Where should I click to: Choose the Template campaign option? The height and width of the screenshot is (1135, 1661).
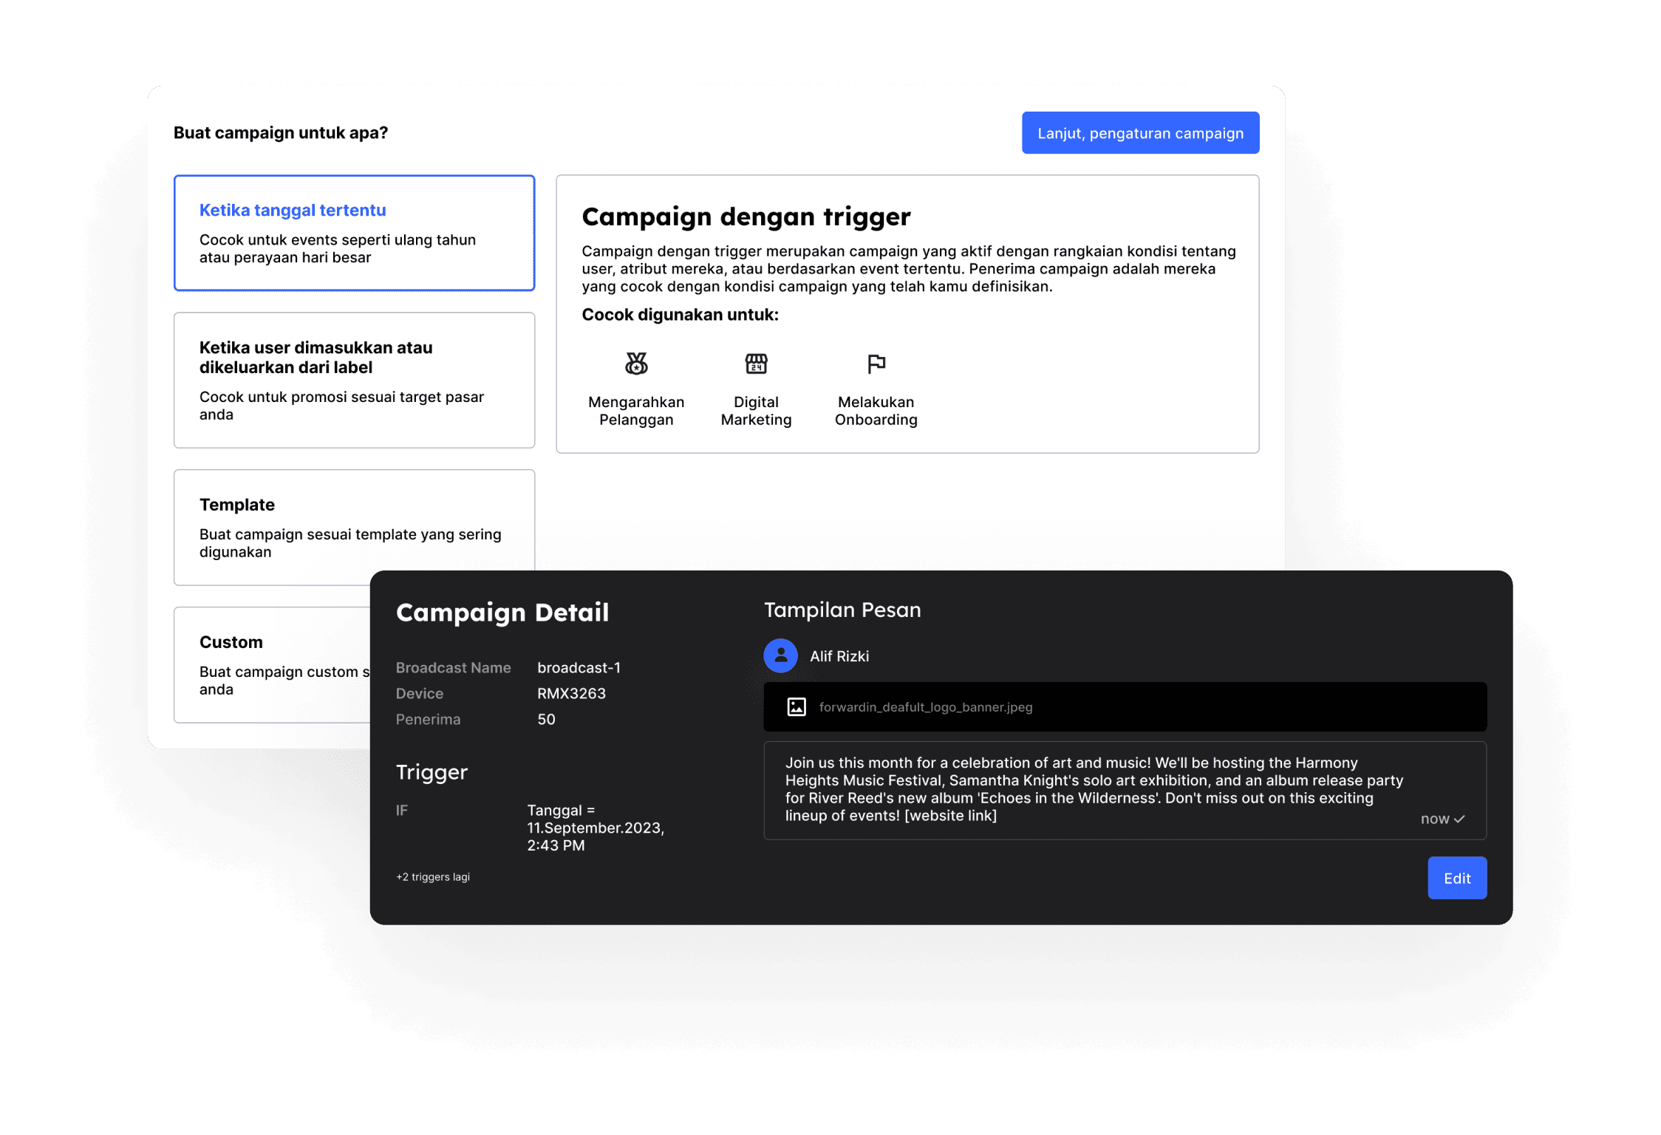(354, 526)
